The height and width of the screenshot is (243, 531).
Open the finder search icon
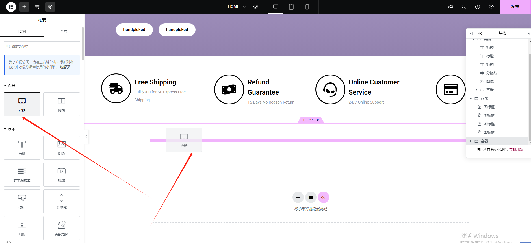(x=464, y=7)
